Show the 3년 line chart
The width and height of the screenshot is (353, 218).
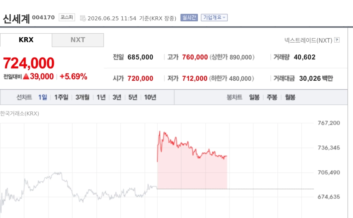click(117, 97)
